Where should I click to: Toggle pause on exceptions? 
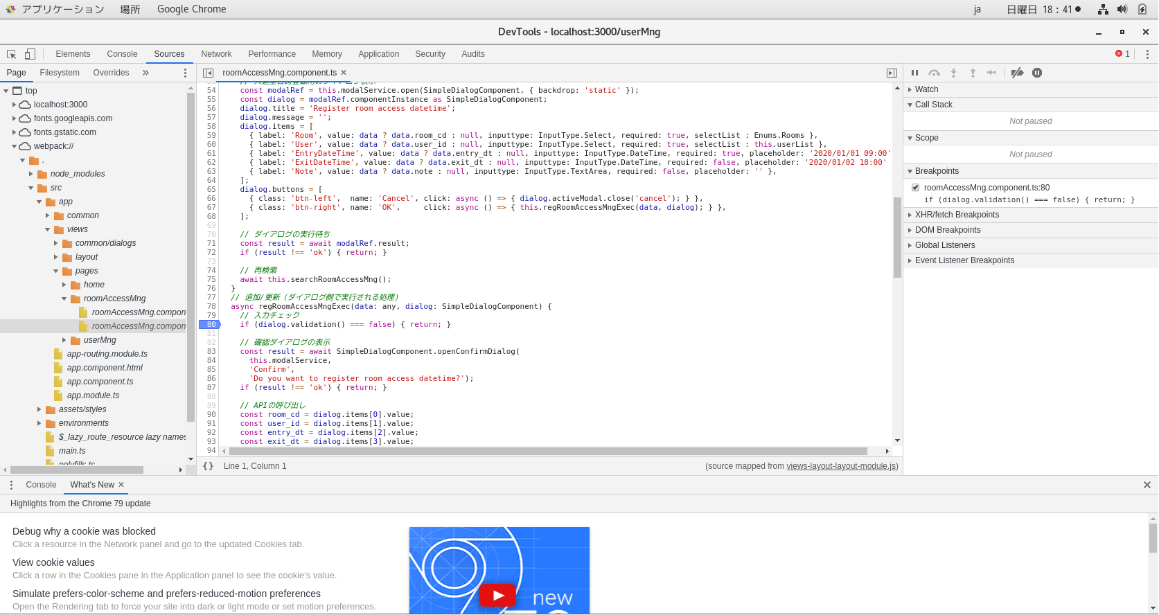(1037, 73)
